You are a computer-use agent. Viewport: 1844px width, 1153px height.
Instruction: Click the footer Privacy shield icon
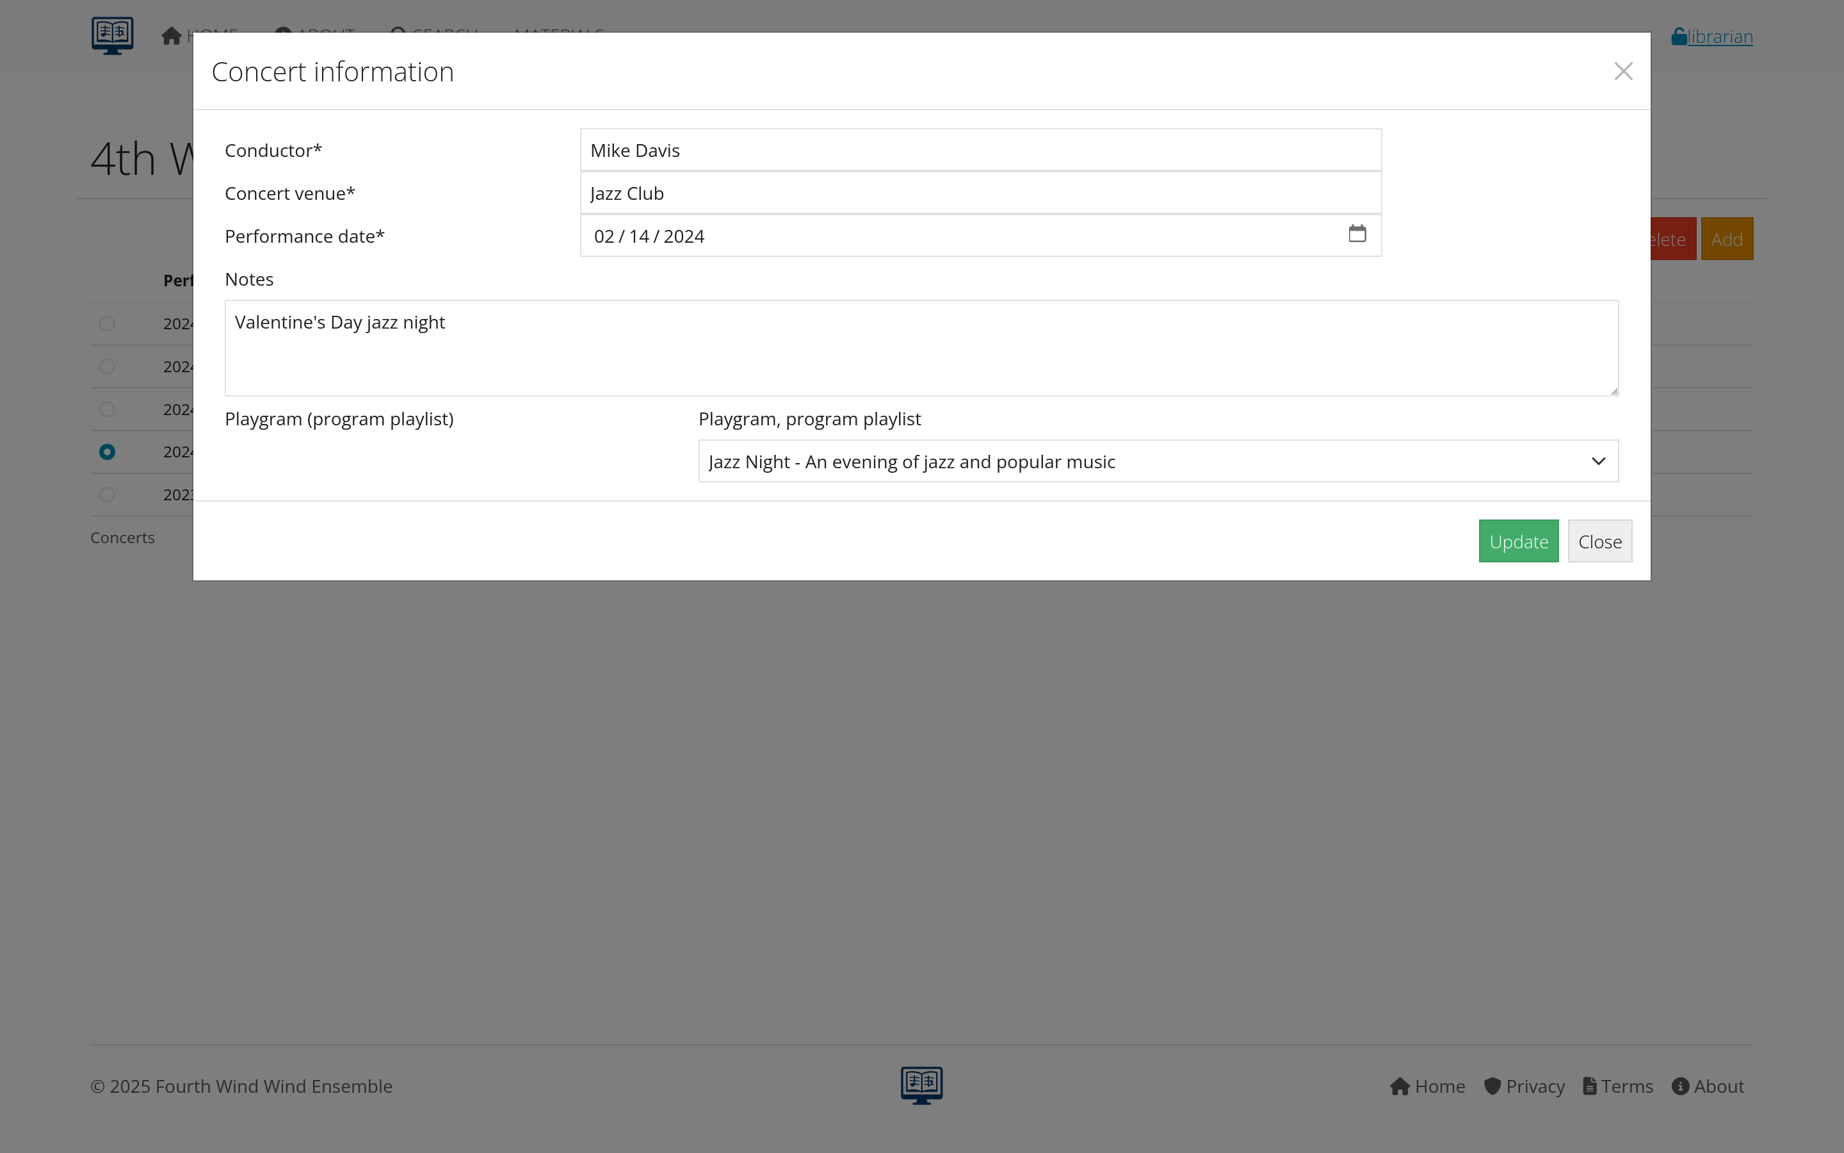tap(1492, 1086)
